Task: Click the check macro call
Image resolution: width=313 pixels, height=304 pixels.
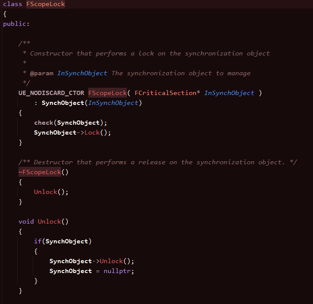Action: coord(44,123)
